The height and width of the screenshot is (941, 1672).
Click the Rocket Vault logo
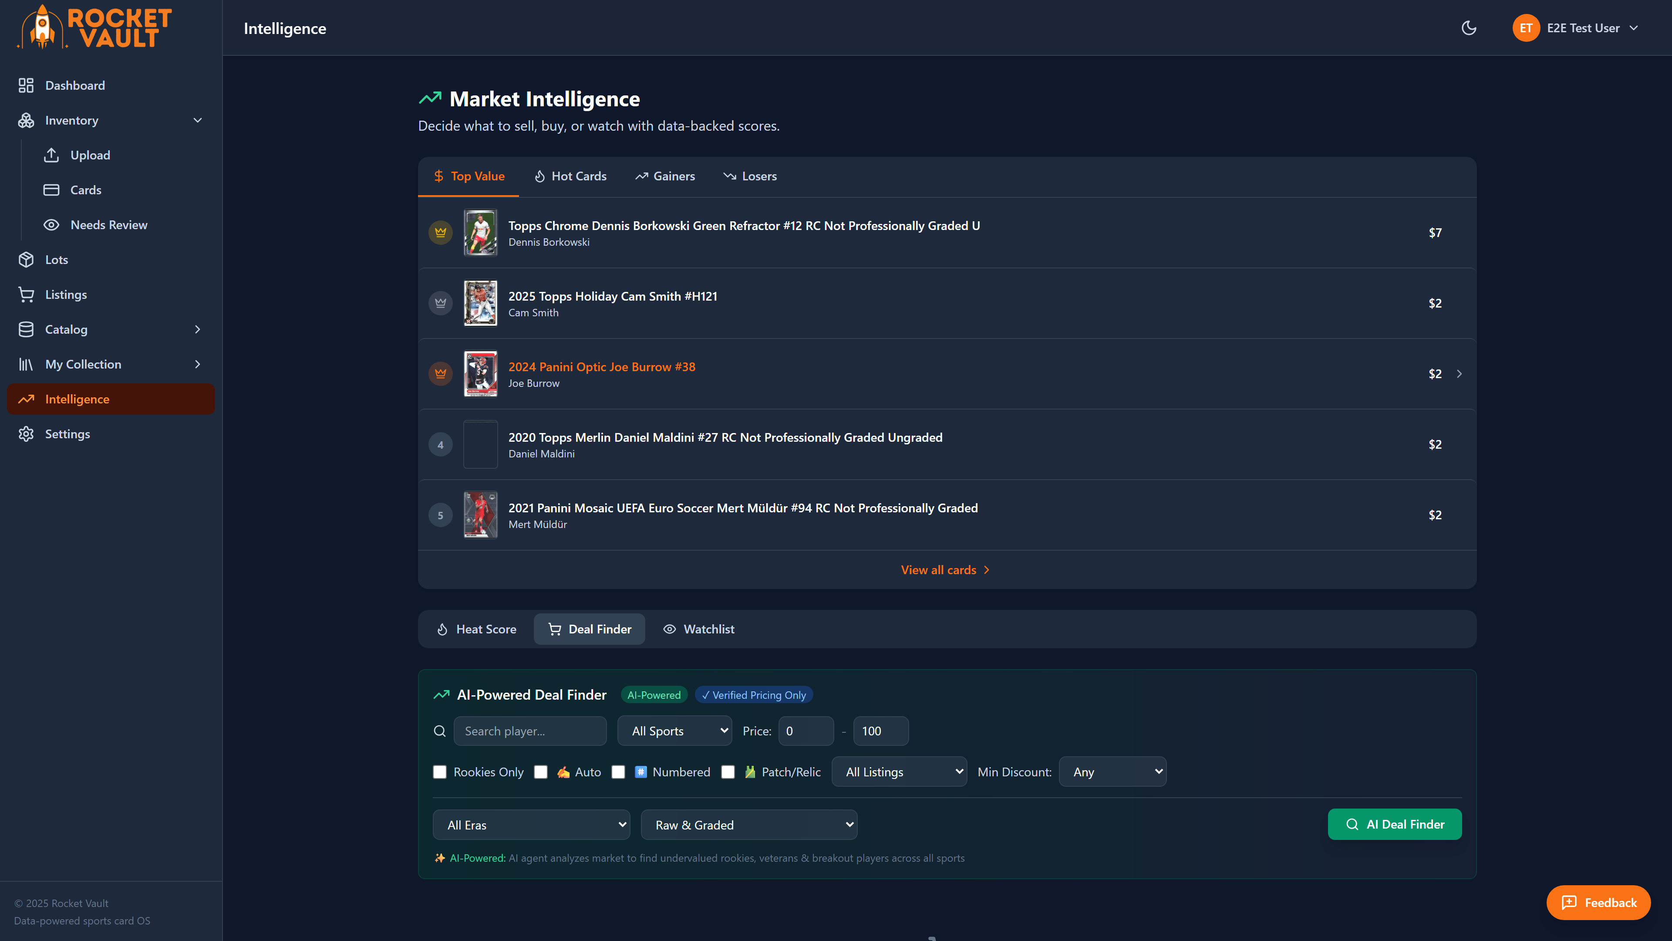click(x=94, y=27)
